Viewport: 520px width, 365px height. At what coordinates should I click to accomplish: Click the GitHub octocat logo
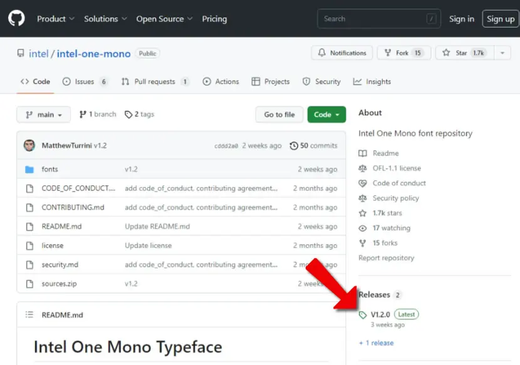pos(16,18)
